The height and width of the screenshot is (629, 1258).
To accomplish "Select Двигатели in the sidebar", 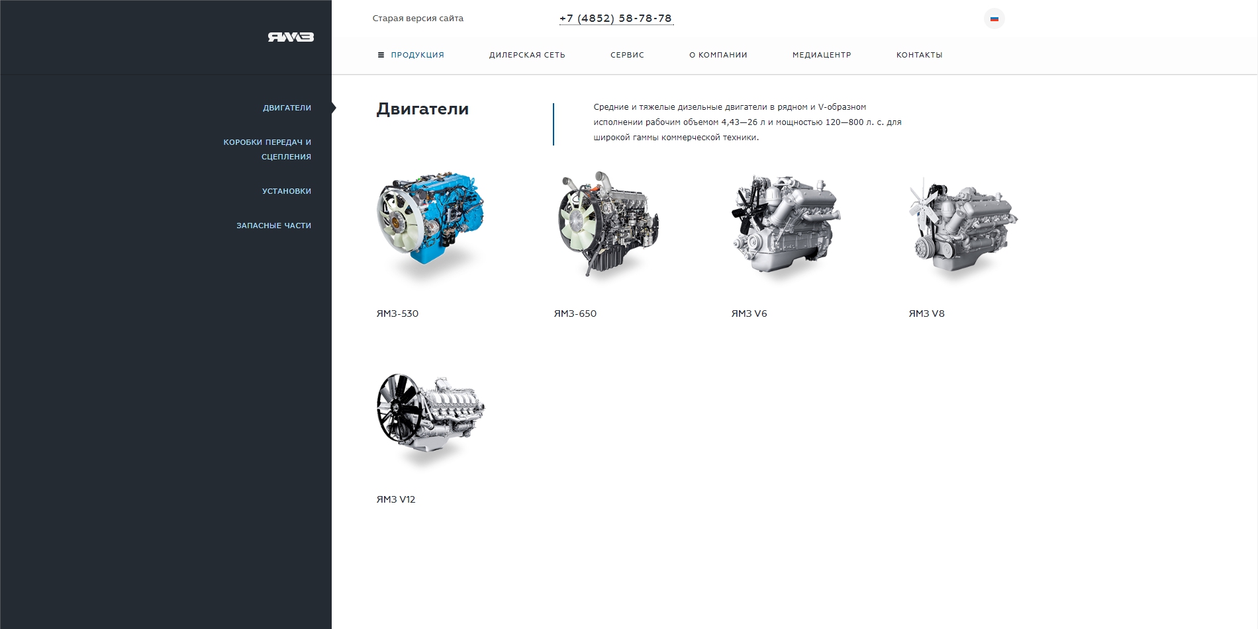I will (x=287, y=108).
